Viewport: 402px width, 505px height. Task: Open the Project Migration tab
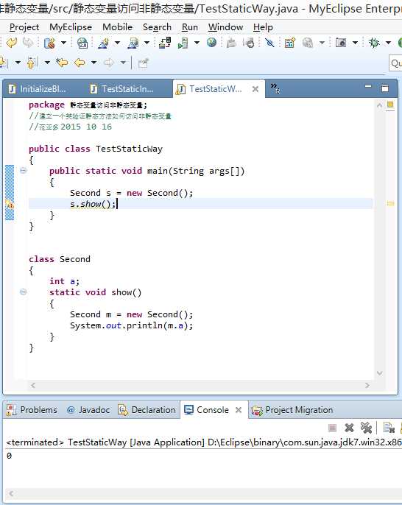[292, 409]
